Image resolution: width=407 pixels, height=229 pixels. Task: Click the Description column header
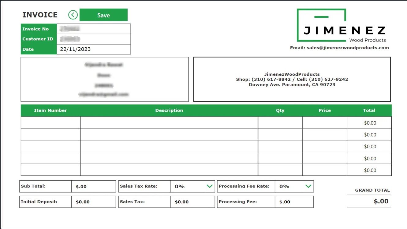click(169, 110)
